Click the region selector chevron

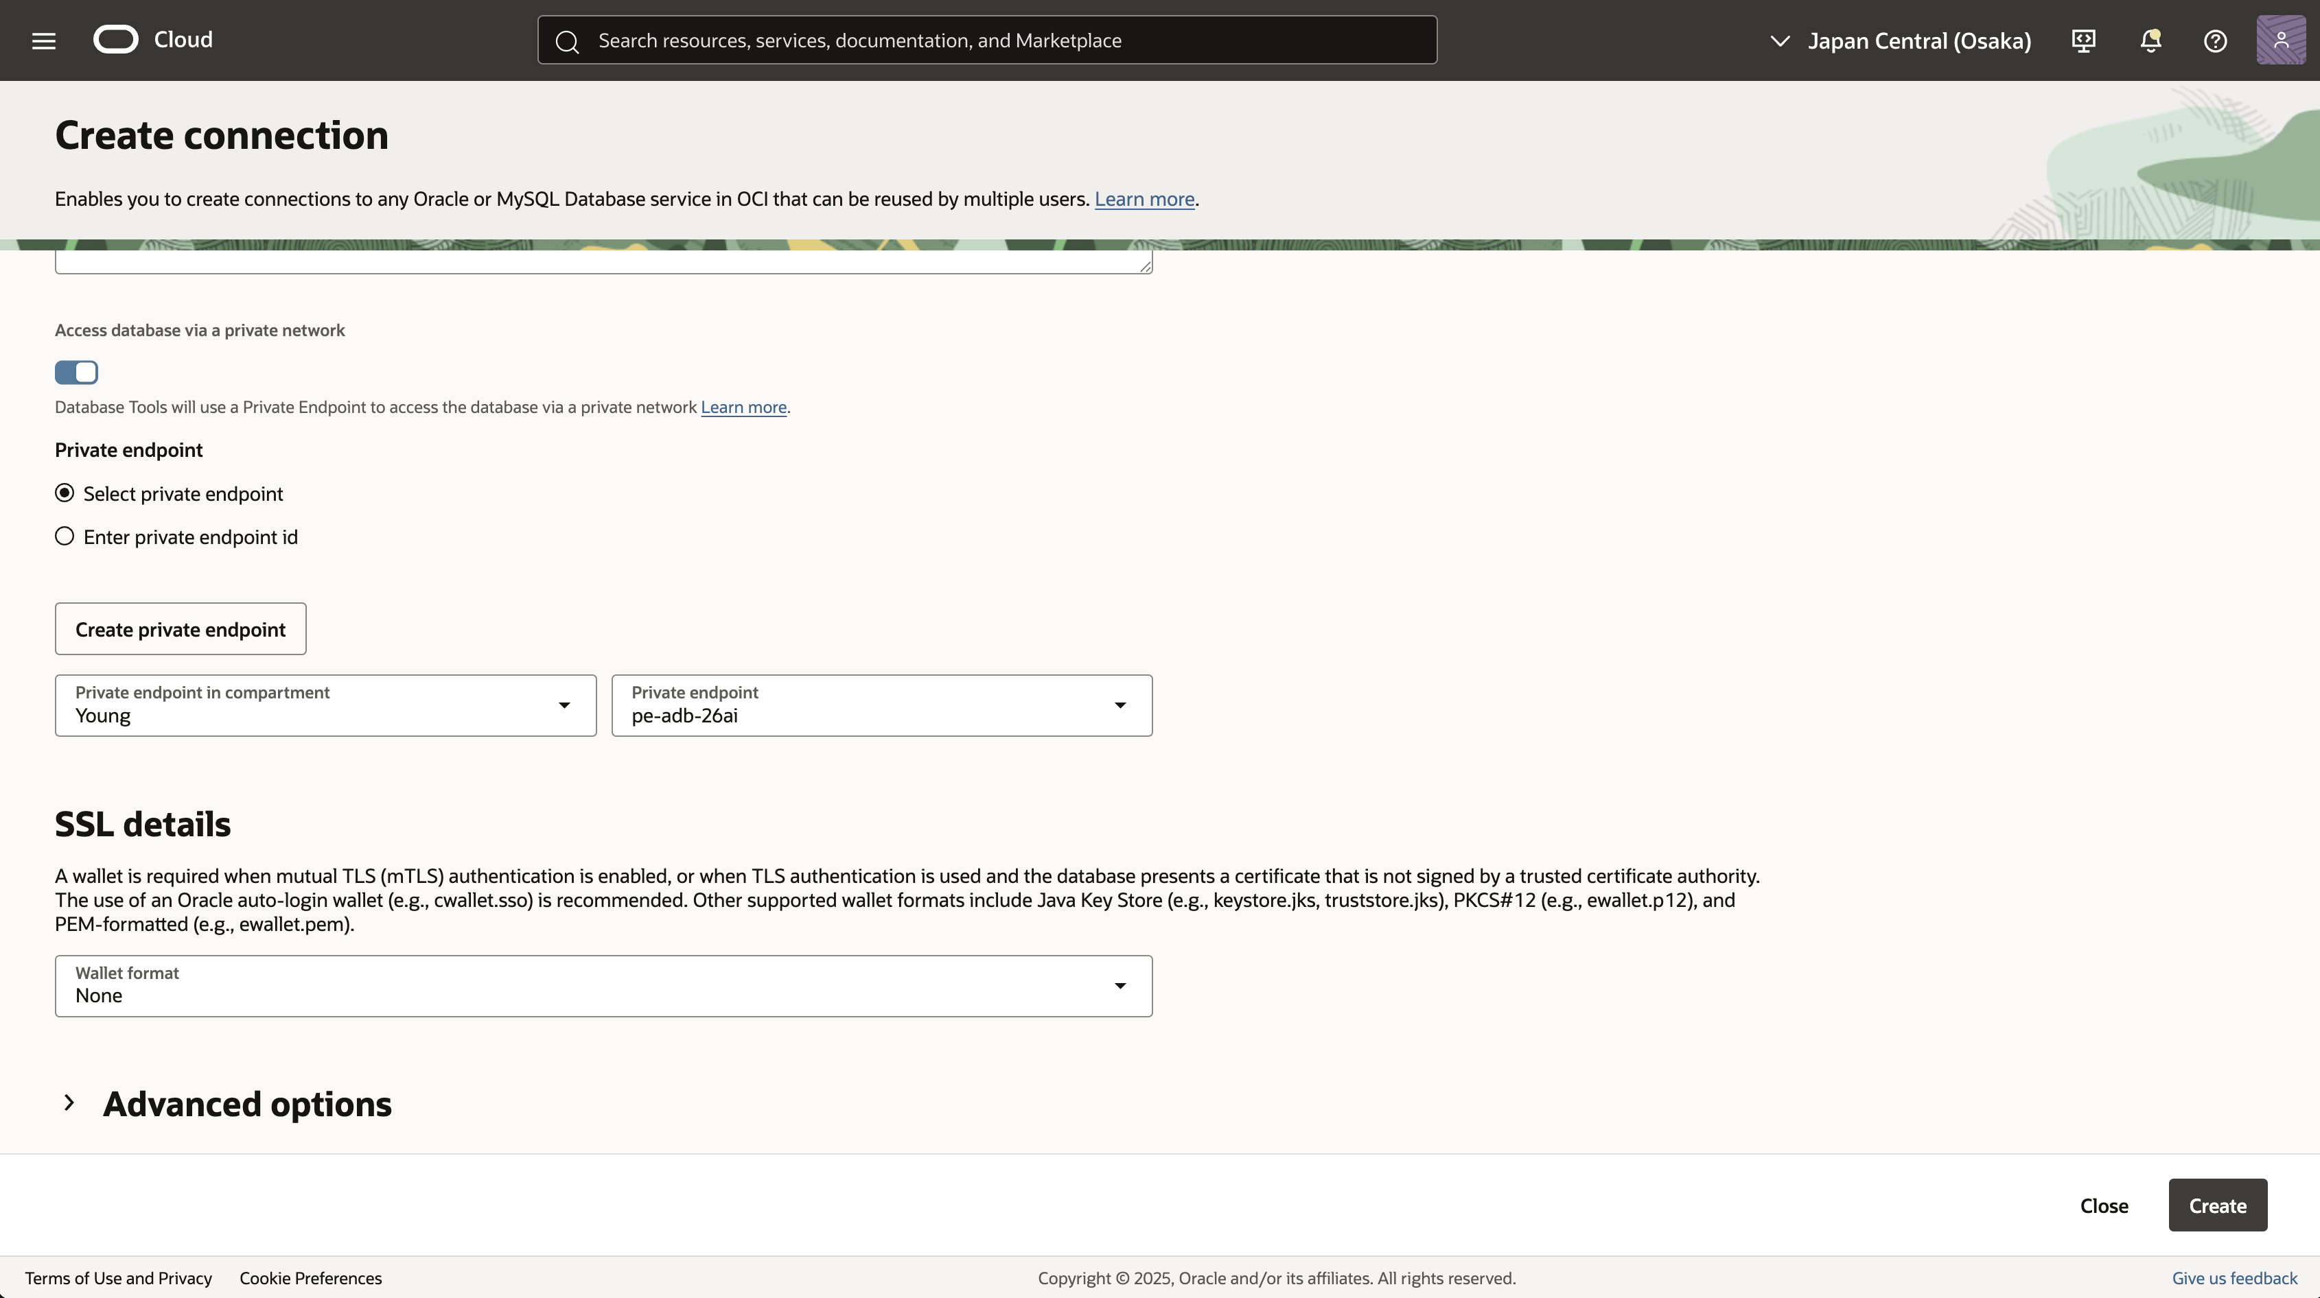click(x=1780, y=40)
